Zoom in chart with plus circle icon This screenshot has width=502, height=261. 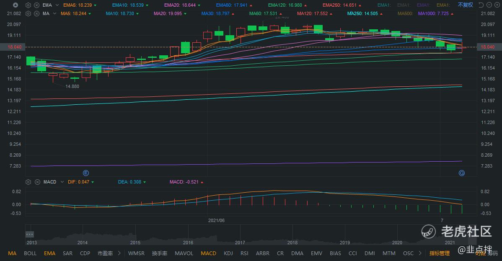pyautogui.click(x=497, y=5)
